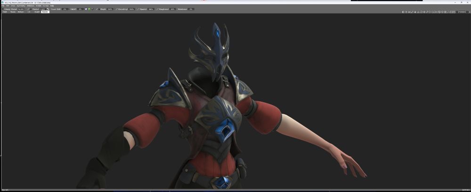Edit the Opacity percentage field

click(151, 9)
